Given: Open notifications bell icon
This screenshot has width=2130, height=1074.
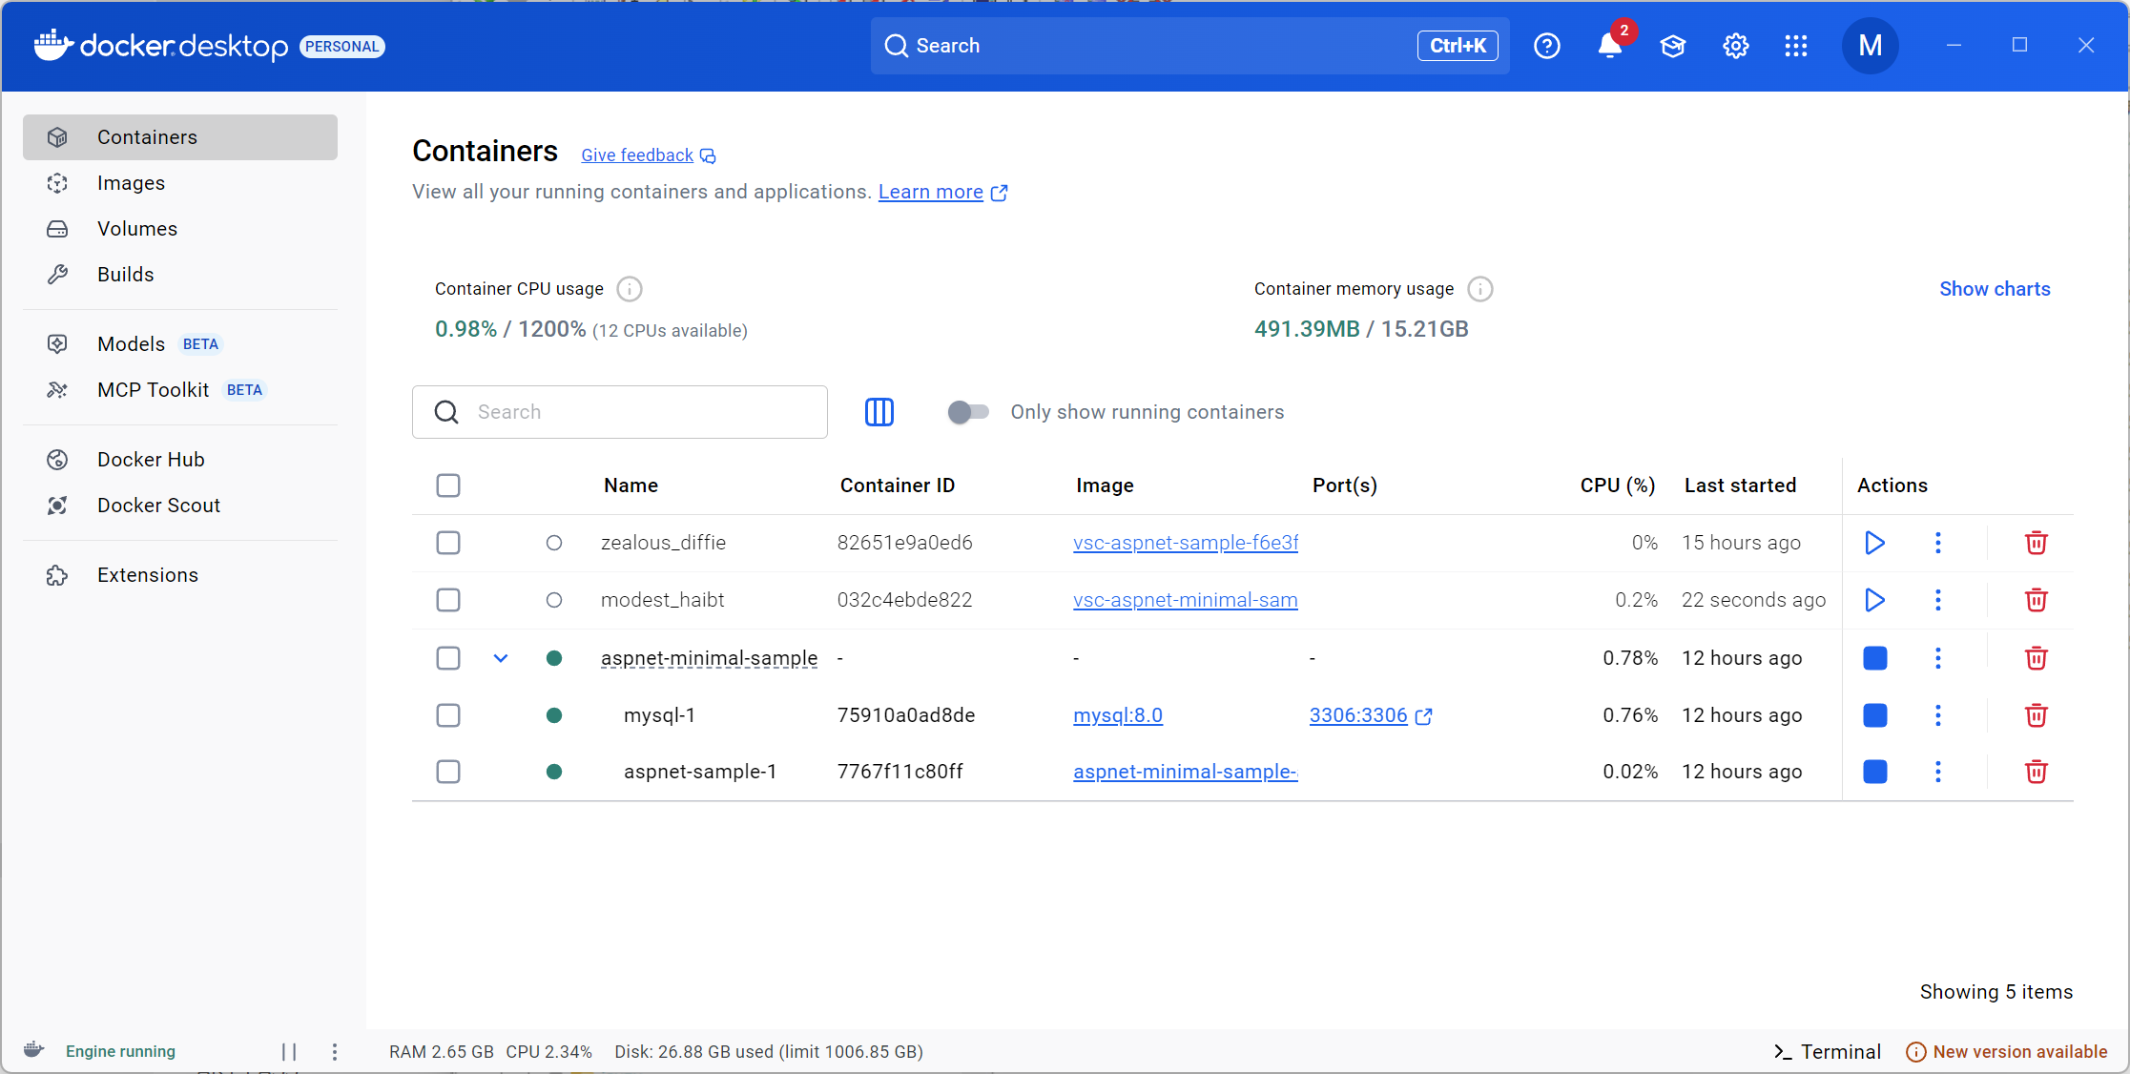Looking at the screenshot, I should click(x=1610, y=46).
